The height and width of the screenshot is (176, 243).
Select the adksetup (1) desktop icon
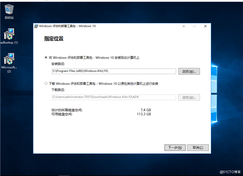pos(9,36)
